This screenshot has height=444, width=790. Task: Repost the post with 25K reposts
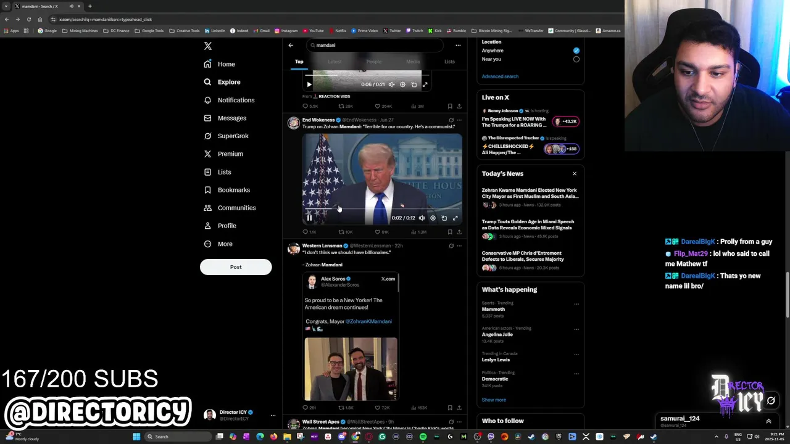point(346,106)
